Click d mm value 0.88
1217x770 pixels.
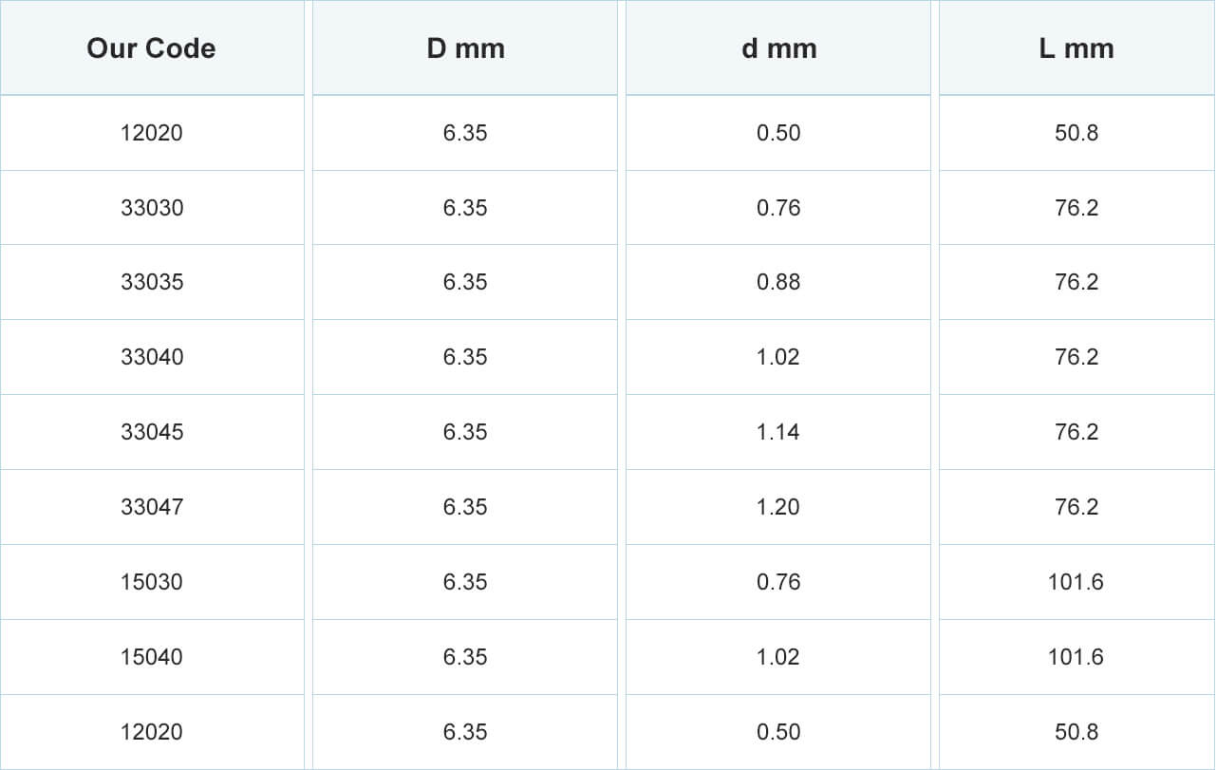pyautogui.click(x=778, y=282)
